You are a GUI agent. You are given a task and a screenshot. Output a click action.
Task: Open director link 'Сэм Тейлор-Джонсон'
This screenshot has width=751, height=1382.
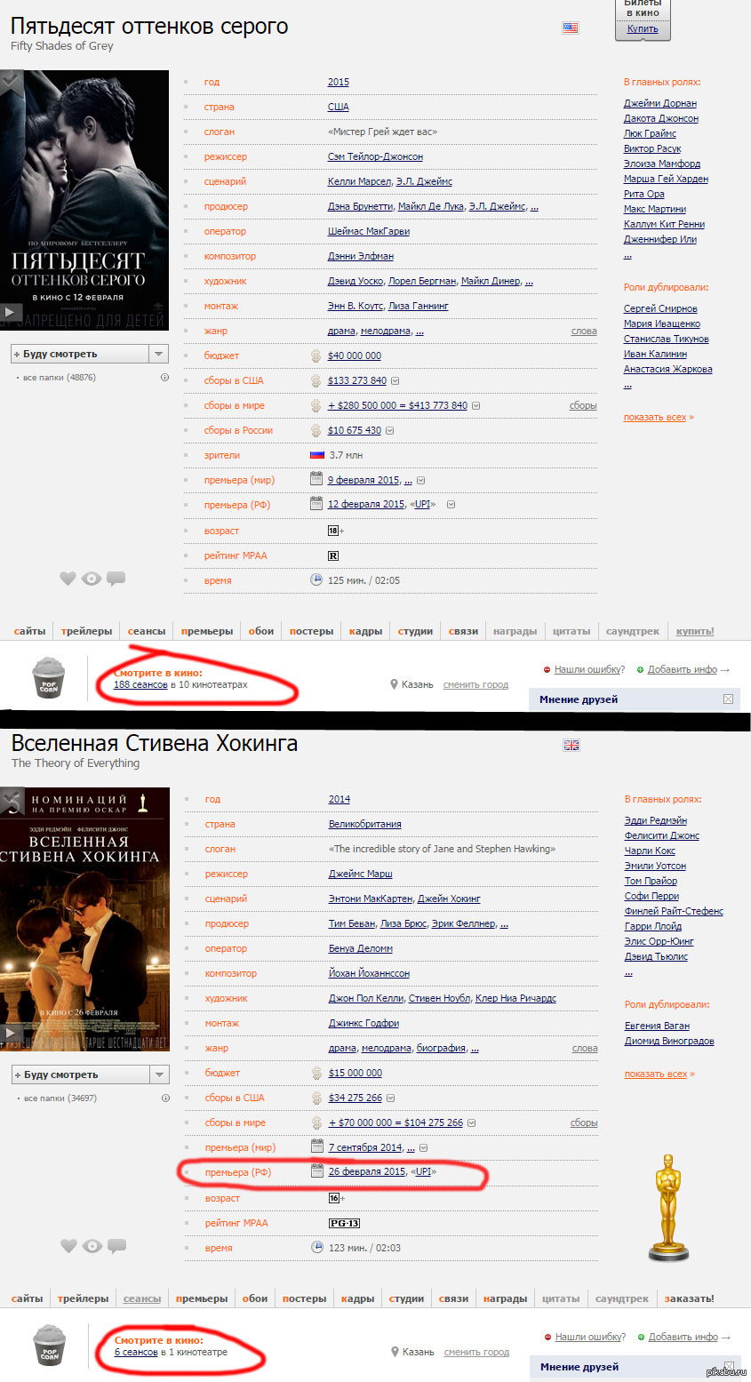(x=375, y=156)
